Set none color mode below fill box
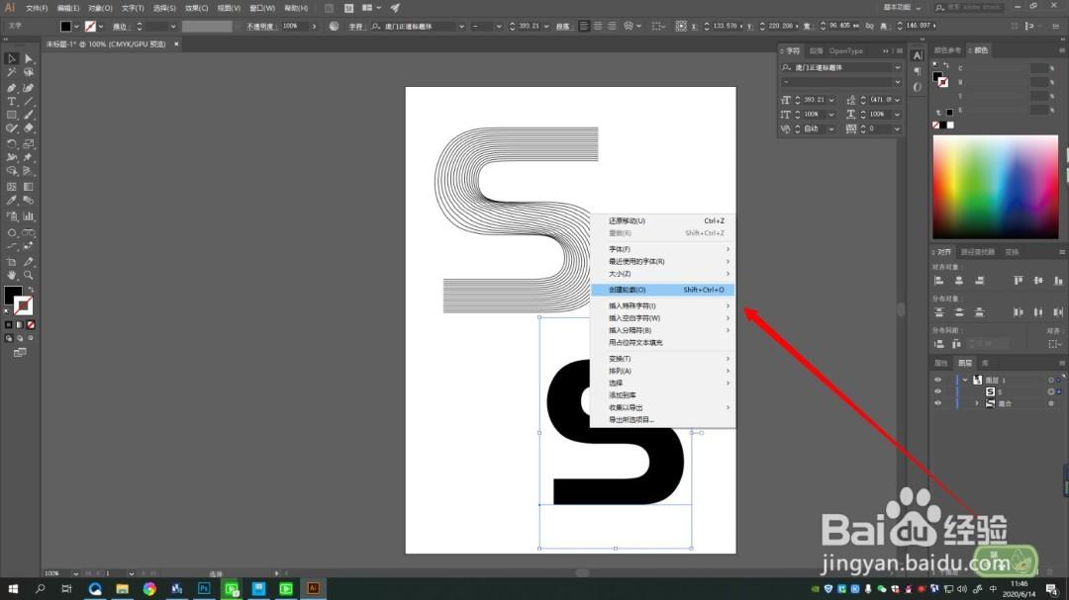 pyautogui.click(x=31, y=325)
